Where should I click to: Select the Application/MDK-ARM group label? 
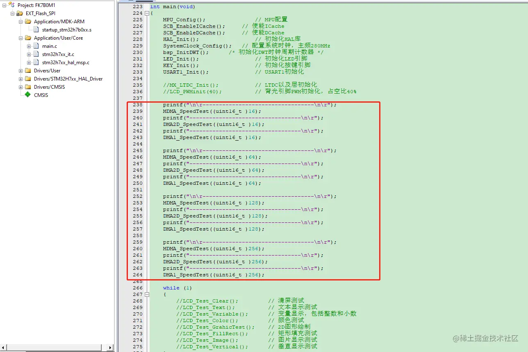click(x=59, y=21)
